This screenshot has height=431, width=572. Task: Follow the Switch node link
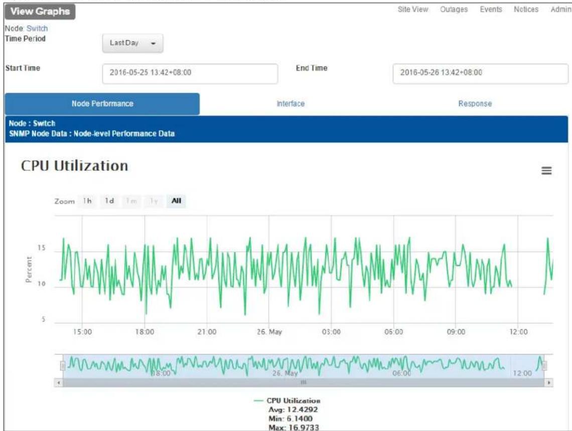click(x=37, y=29)
